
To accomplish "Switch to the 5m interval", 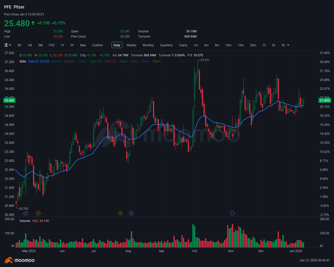I will (217, 45).
